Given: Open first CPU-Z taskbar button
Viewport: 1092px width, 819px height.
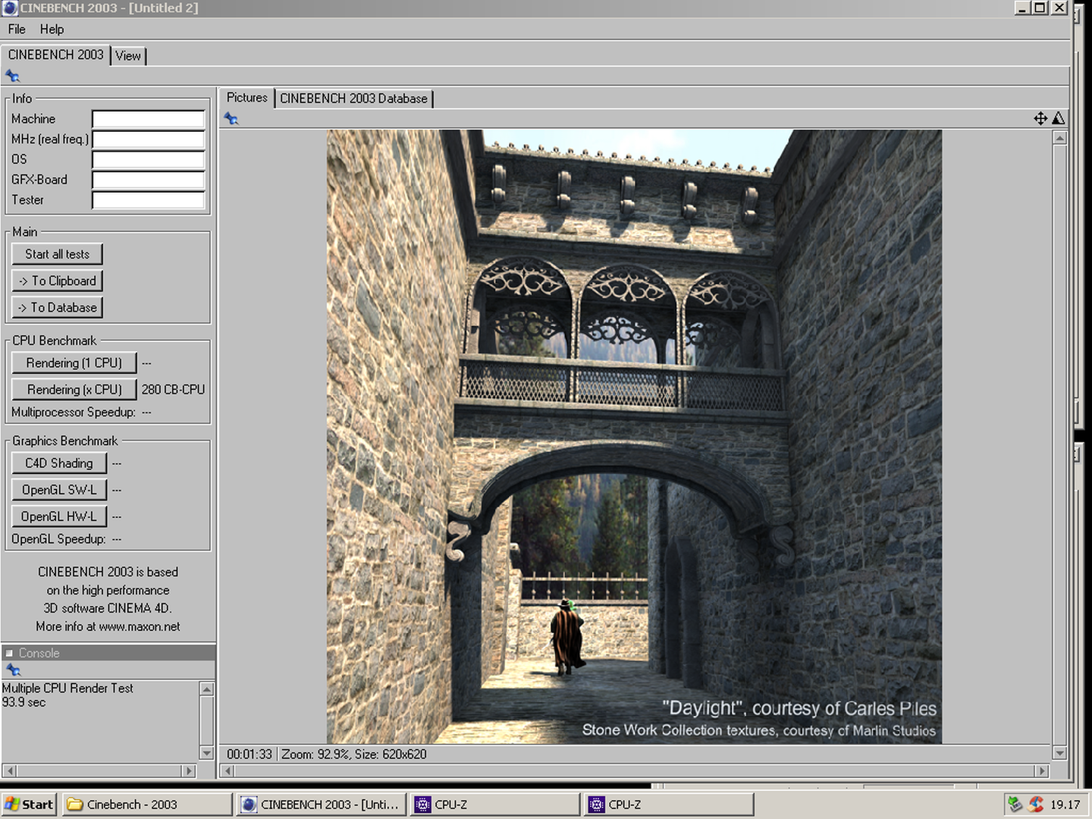Looking at the screenshot, I should (495, 805).
